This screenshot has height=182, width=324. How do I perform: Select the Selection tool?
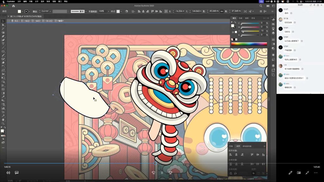point(3,21)
